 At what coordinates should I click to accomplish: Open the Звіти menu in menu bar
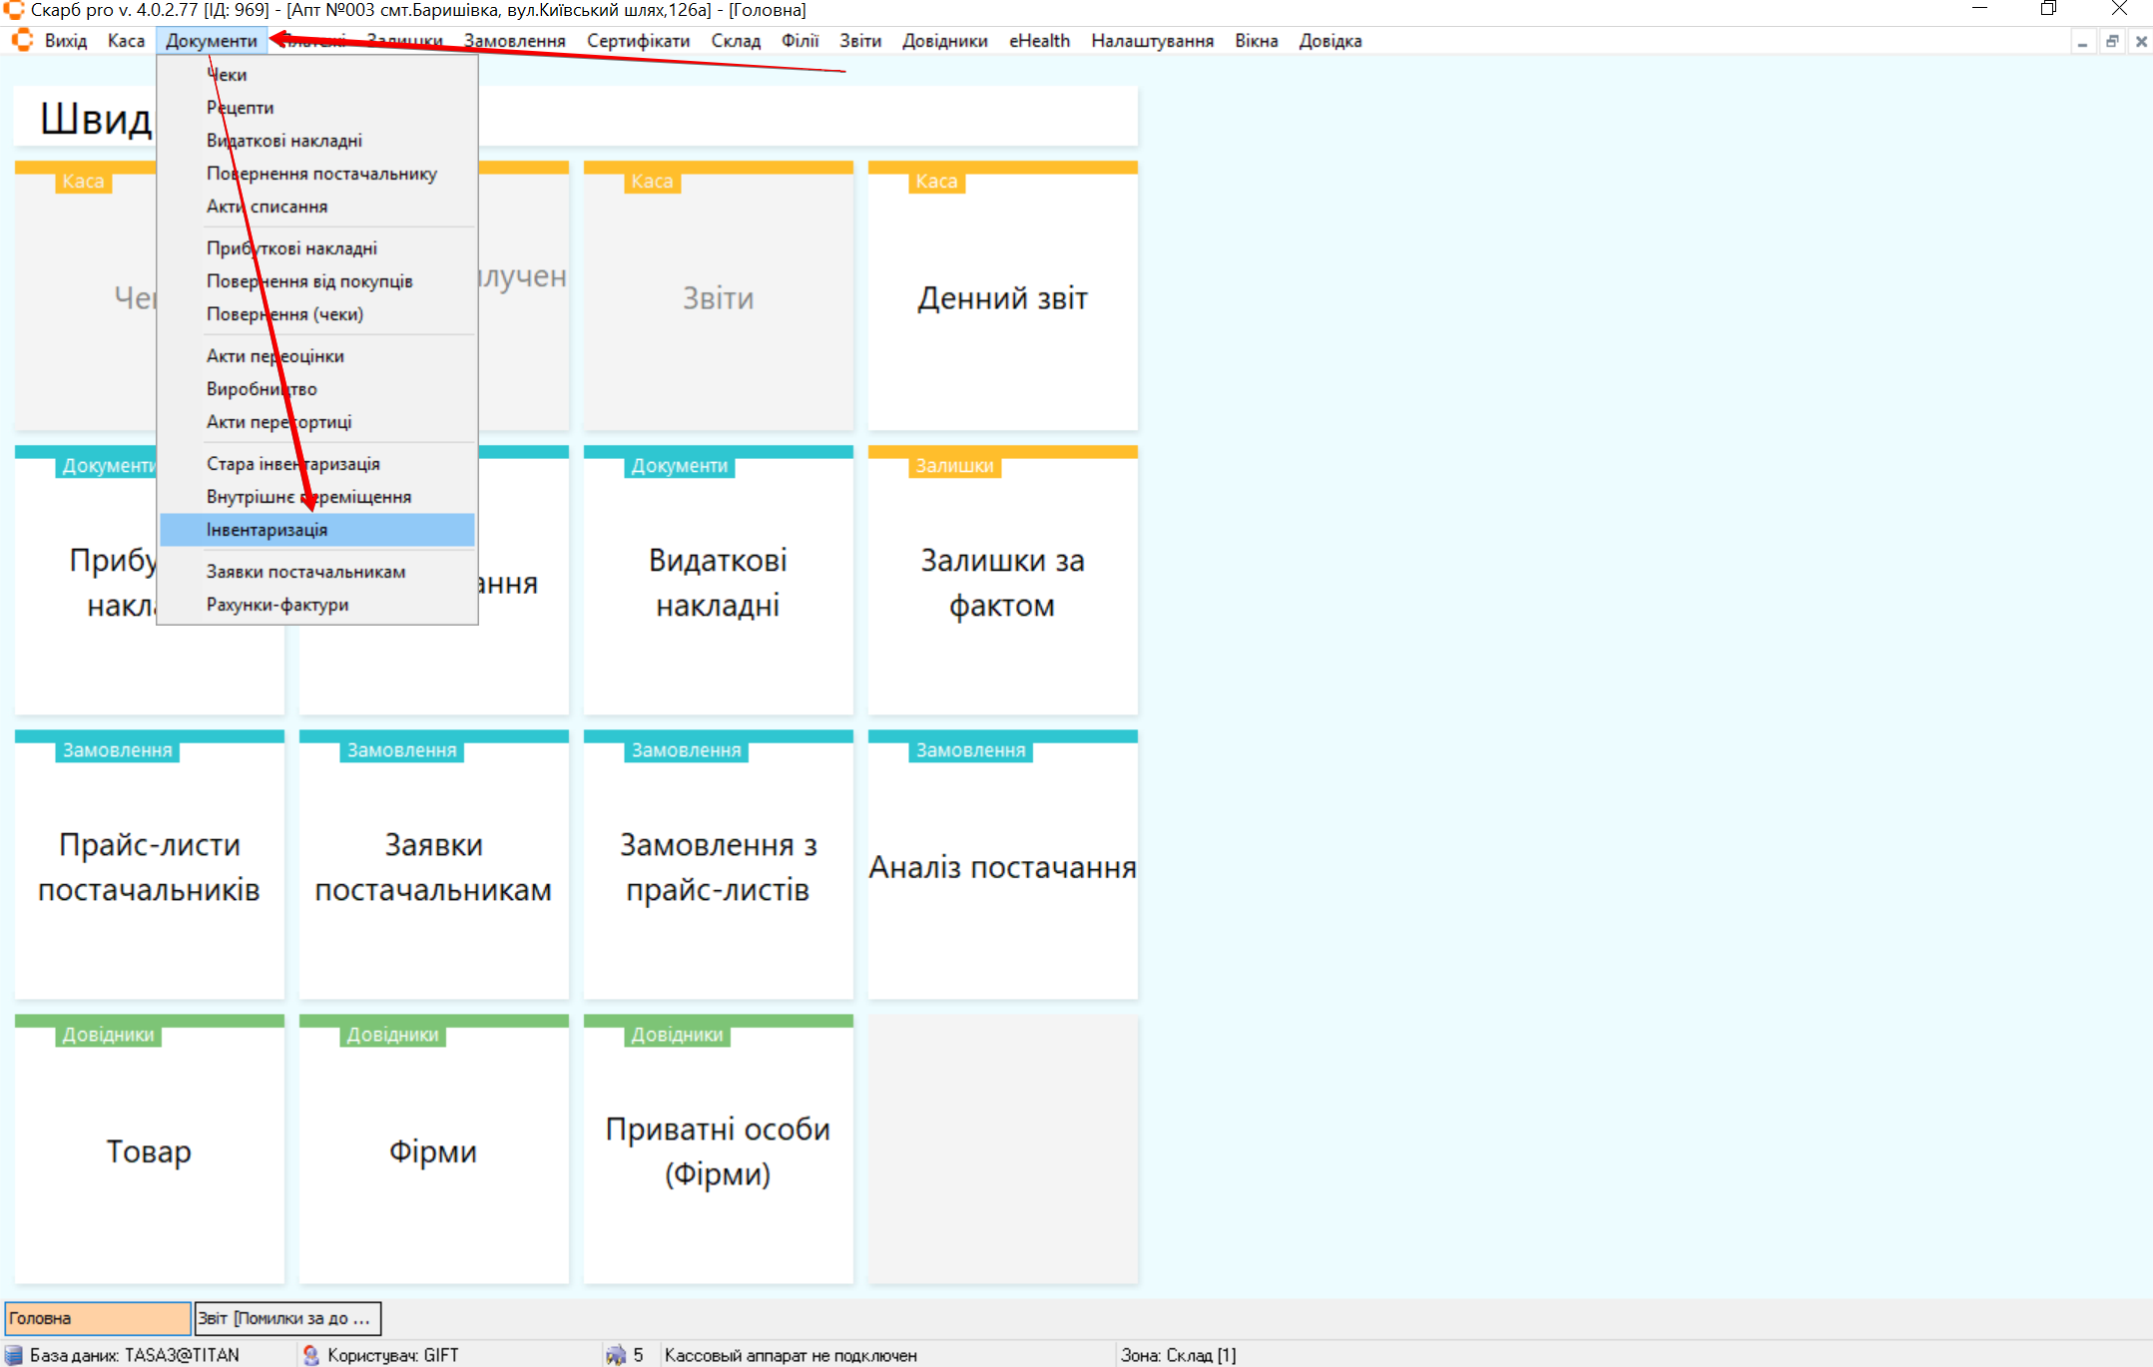pos(859,41)
